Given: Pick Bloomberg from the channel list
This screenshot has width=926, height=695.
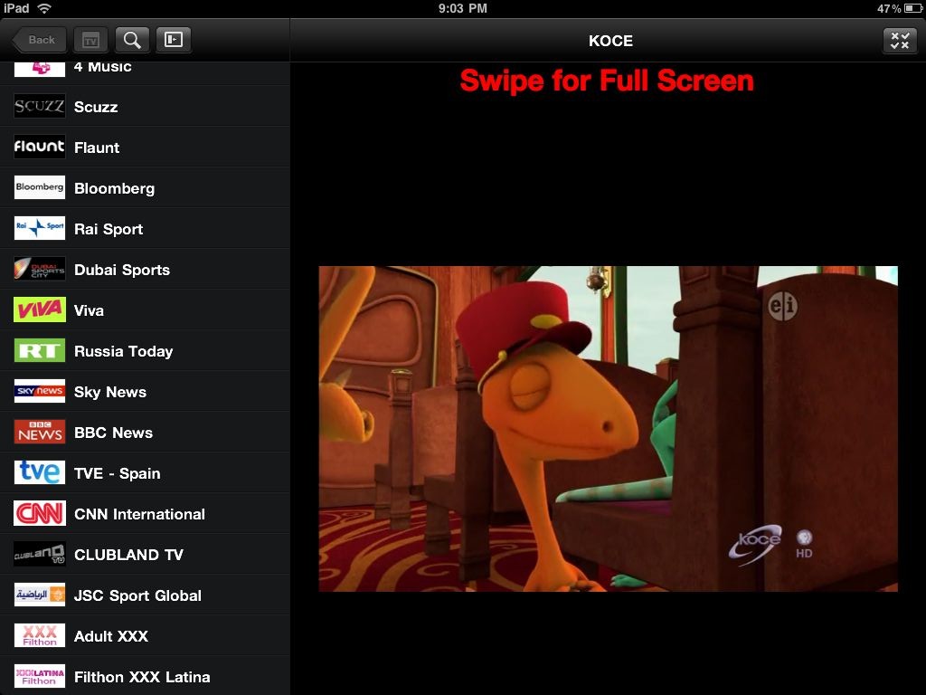Looking at the screenshot, I should (x=115, y=188).
